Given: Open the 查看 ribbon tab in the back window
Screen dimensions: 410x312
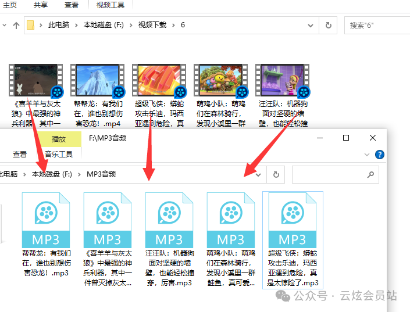Looking at the screenshot, I should (x=72, y=5).
